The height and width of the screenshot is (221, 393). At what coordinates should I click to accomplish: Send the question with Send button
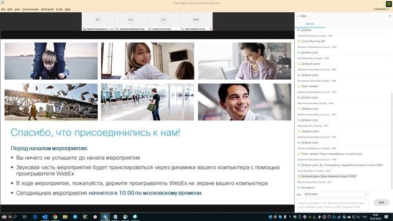(x=381, y=202)
